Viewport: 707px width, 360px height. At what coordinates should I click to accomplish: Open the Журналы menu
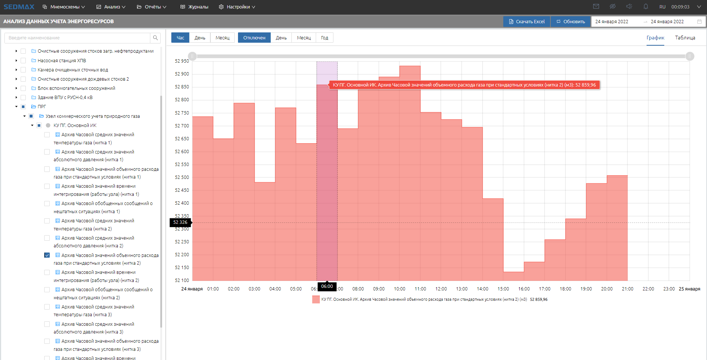click(x=194, y=7)
